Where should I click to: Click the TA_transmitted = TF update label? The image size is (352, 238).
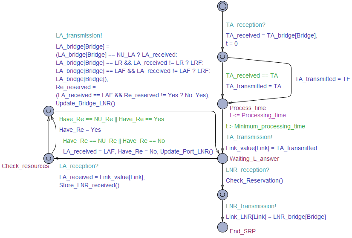click(322, 79)
